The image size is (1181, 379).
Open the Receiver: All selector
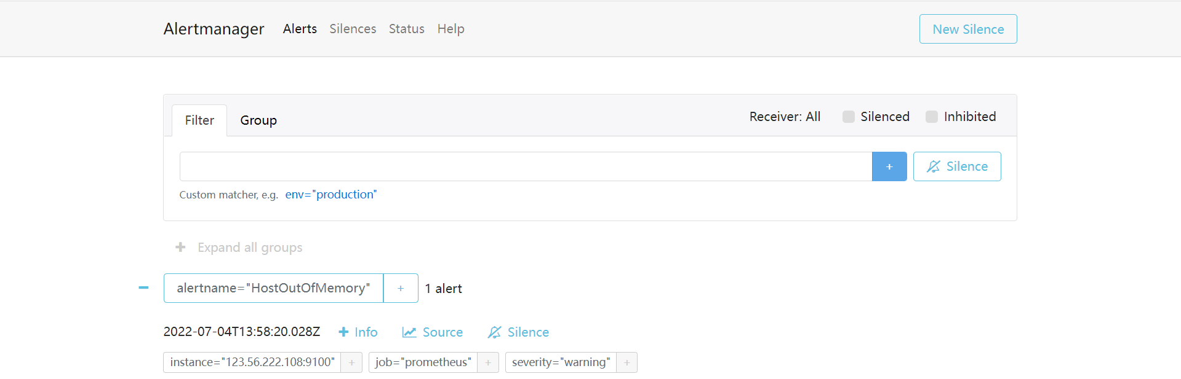(x=785, y=116)
